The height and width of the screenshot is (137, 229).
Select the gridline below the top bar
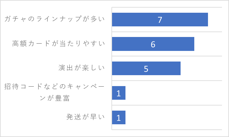167,32
